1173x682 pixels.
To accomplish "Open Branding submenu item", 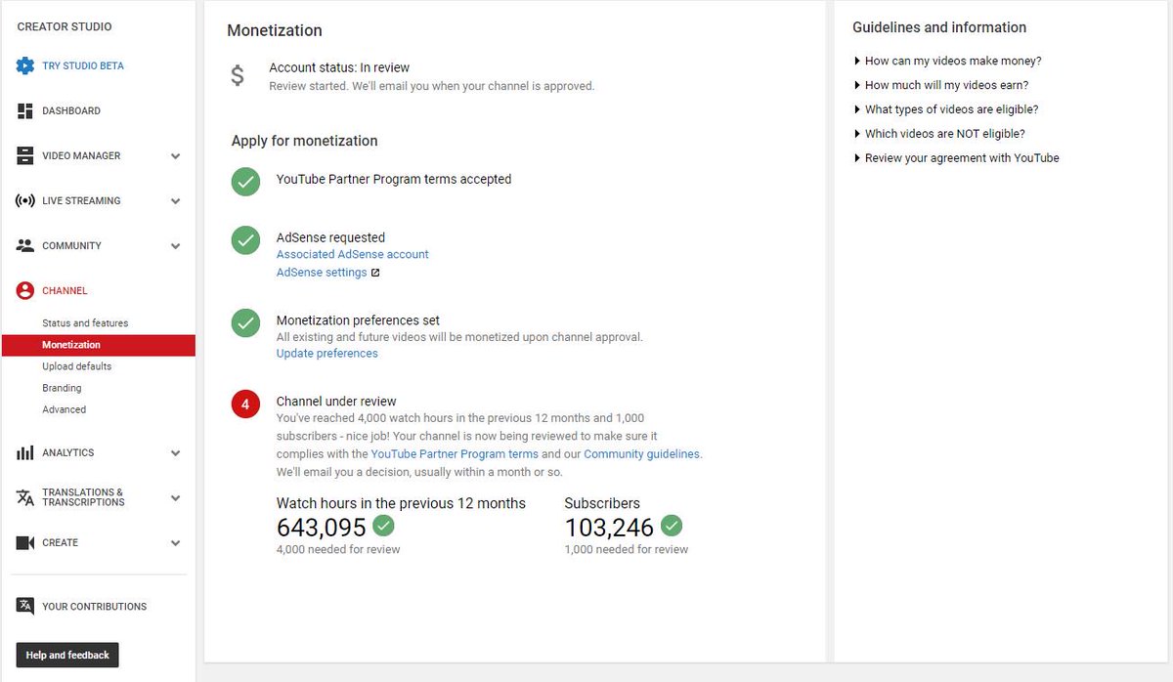I will coord(62,388).
